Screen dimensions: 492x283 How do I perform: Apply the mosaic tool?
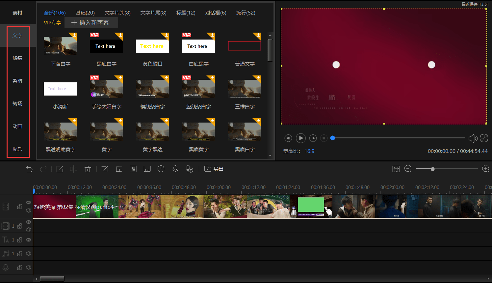(133, 169)
